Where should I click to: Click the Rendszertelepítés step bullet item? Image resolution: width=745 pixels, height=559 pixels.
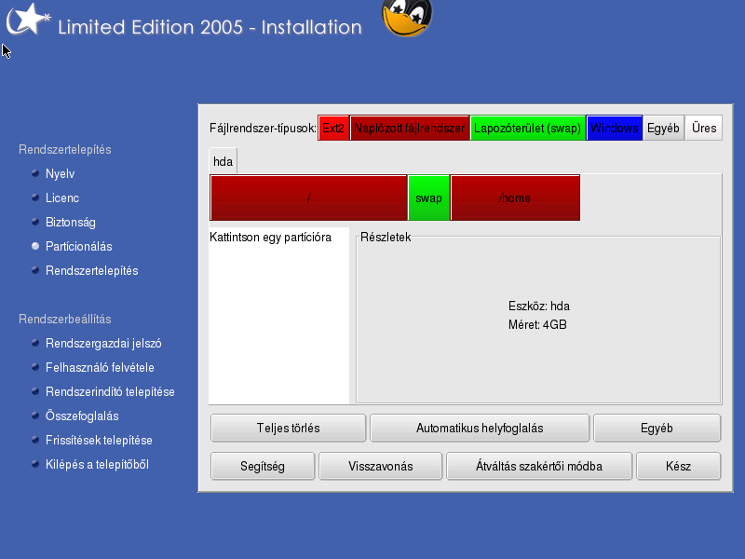pyautogui.click(x=91, y=270)
